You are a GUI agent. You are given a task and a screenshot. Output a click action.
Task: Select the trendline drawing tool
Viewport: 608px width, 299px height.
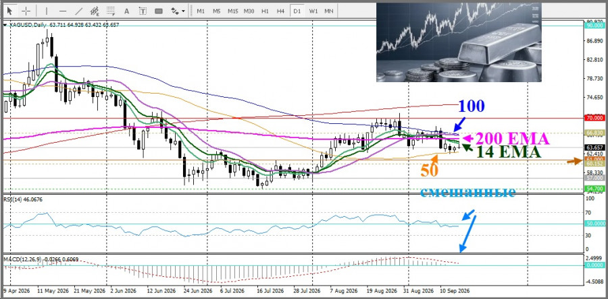(x=78, y=11)
